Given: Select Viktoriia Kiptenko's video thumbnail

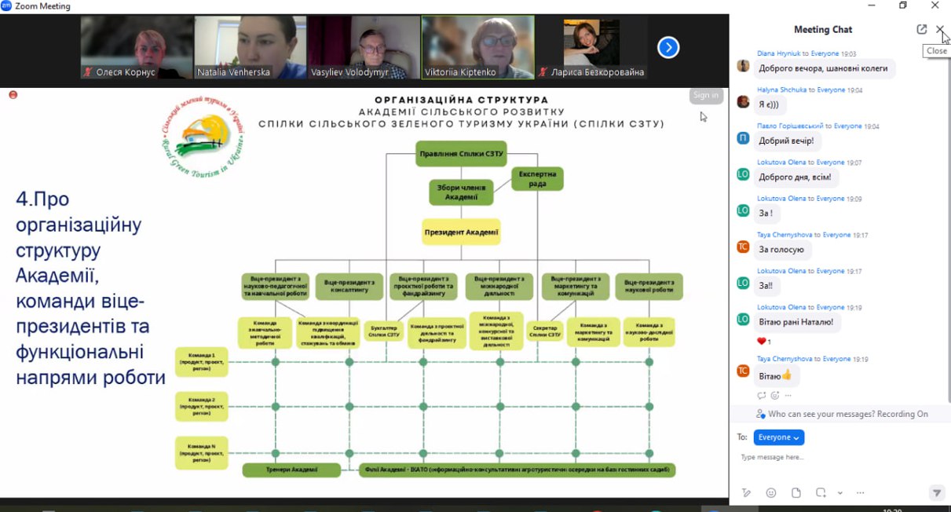Looking at the screenshot, I should pyautogui.click(x=478, y=48).
